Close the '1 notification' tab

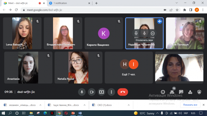coord(89,3)
